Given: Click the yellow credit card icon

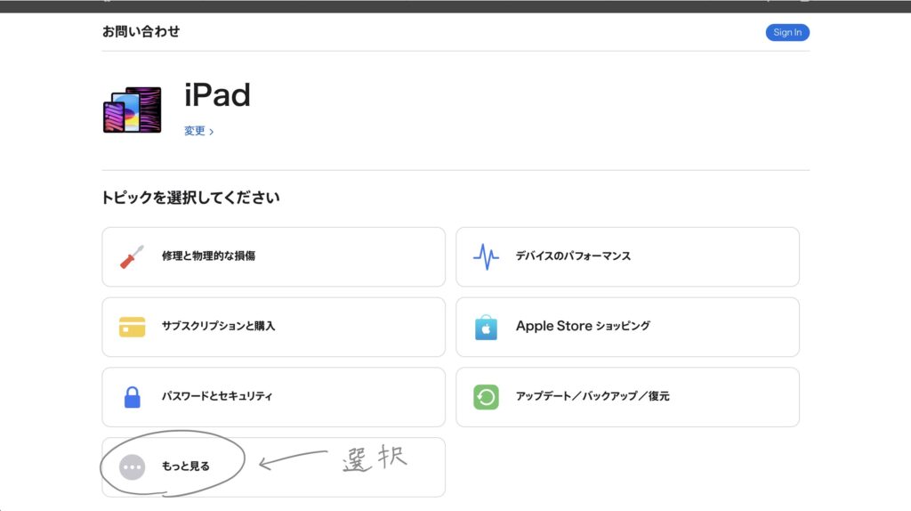Looking at the screenshot, I should pos(132,327).
